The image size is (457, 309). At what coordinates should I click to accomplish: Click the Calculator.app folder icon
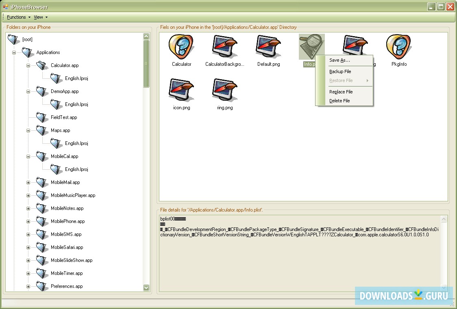click(x=42, y=65)
